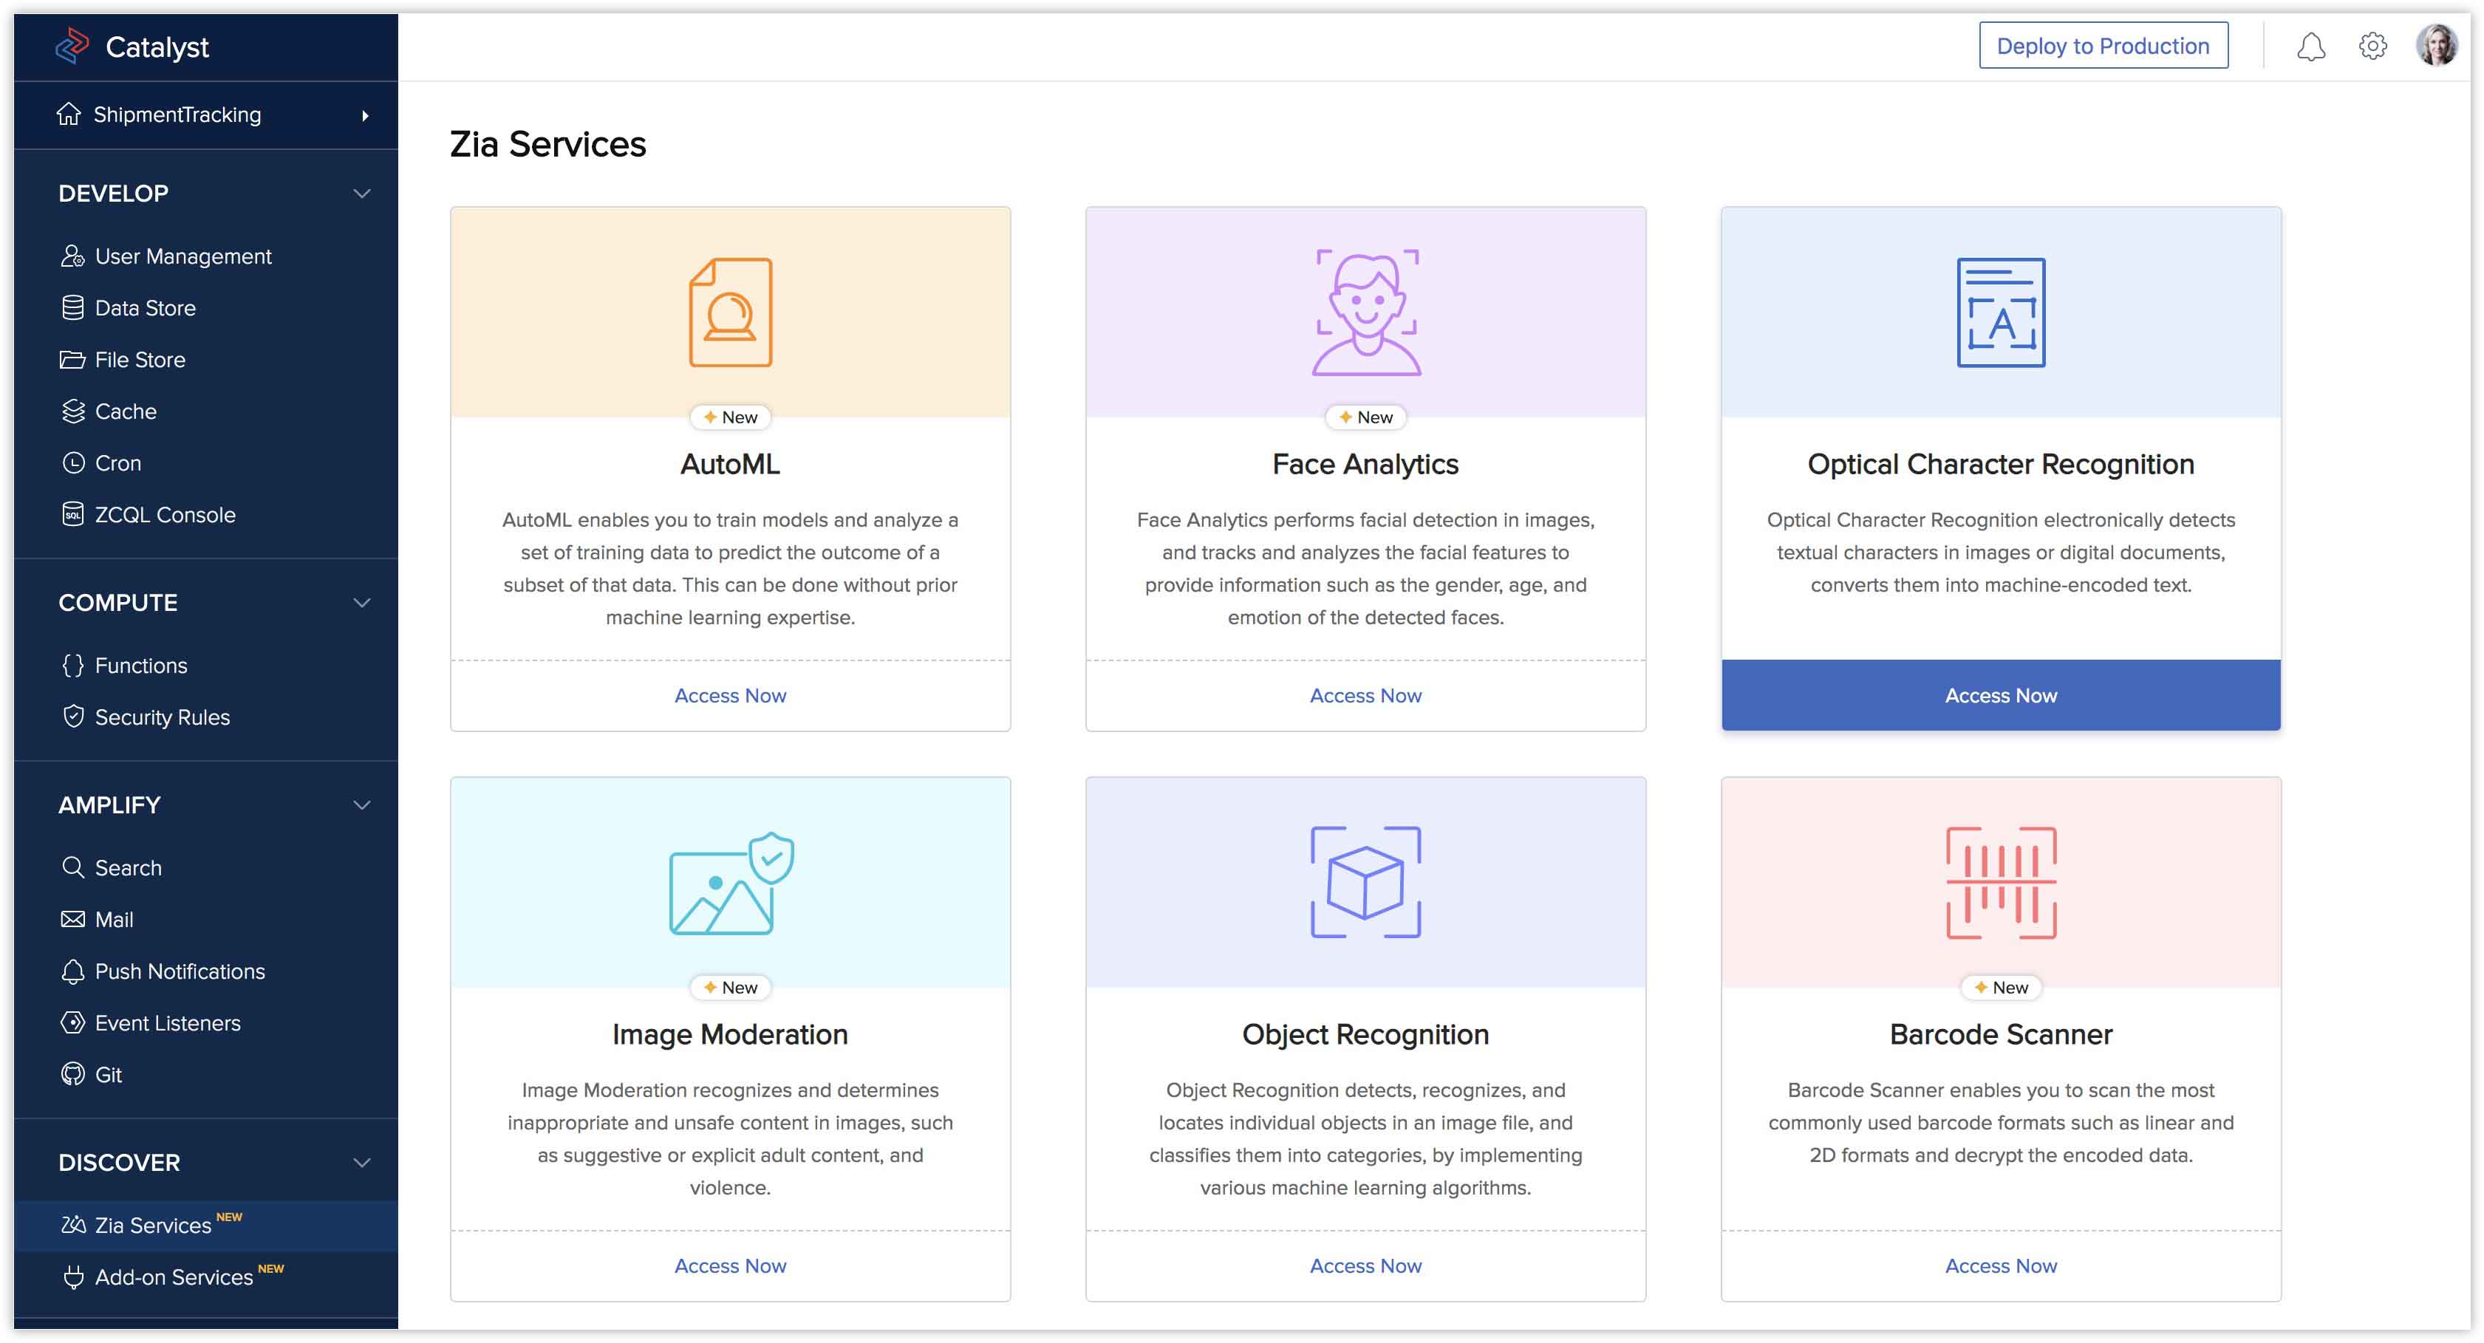This screenshot has width=2484, height=1343.
Task: Click the Optical Character Recognition card illustration
Action: click(x=2000, y=312)
